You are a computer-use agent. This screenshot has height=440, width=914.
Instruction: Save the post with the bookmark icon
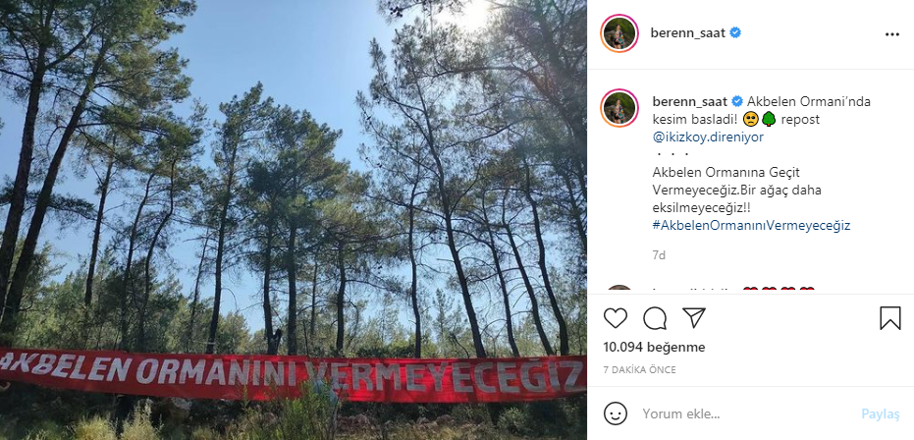click(x=890, y=318)
